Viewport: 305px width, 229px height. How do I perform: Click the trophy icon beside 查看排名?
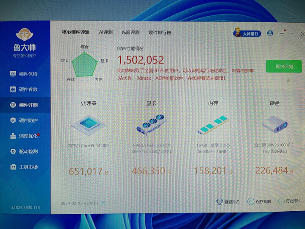pyautogui.click(x=219, y=202)
